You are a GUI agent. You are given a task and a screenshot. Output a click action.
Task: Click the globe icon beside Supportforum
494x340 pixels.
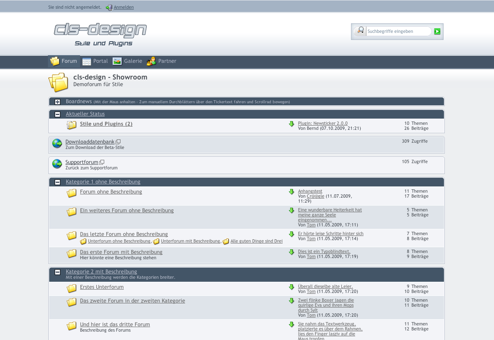57,164
